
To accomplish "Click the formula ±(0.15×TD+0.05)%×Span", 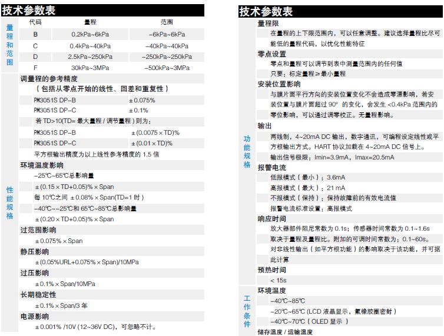I will [x=74, y=187].
